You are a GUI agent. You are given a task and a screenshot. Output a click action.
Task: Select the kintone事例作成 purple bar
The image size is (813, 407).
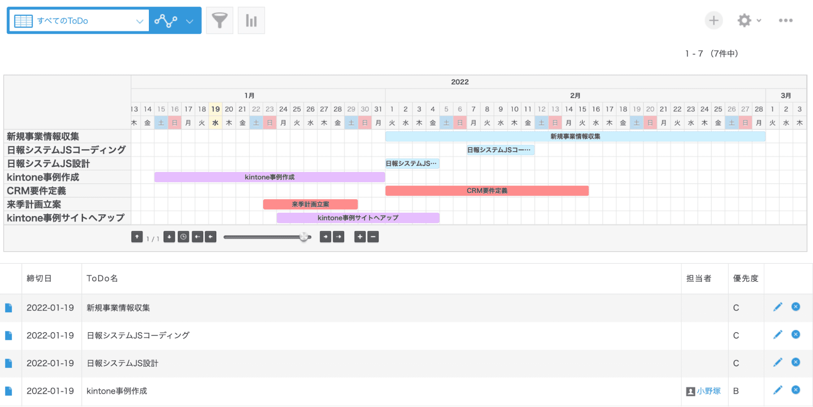pyautogui.click(x=270, y=177)
